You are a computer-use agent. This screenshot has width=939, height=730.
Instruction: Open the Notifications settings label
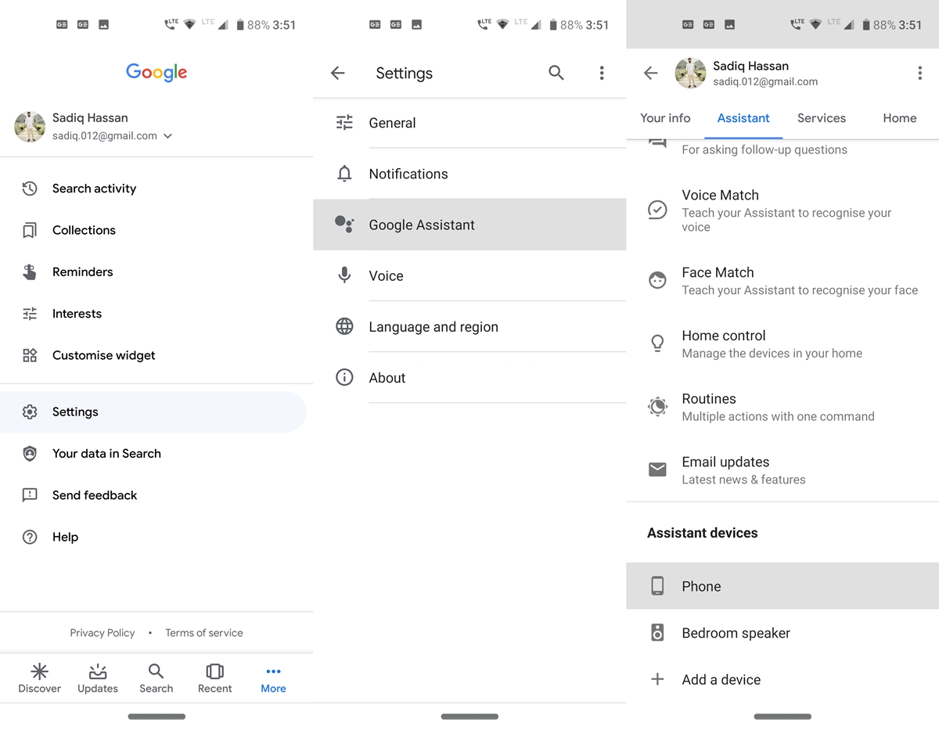pyautogui.click(x=408, y=174)
